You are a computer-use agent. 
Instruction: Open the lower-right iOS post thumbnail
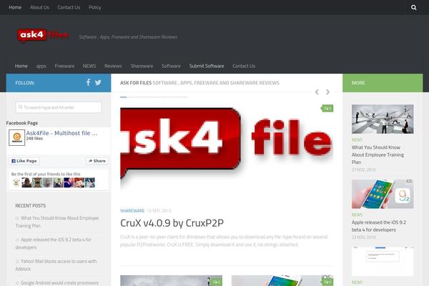282,280
